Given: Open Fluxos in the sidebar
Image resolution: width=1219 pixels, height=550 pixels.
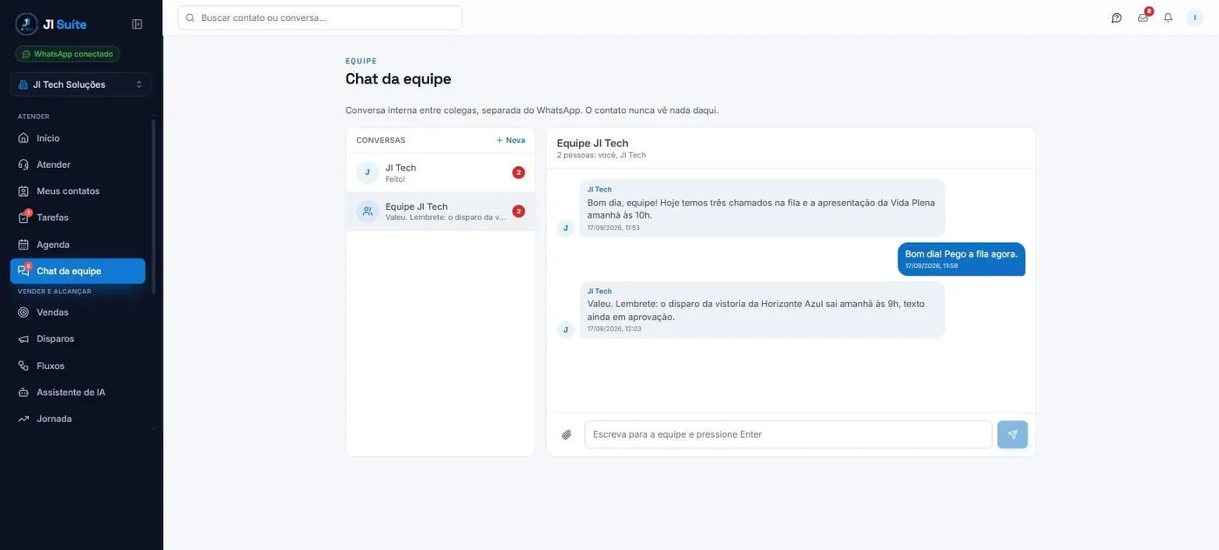Looking at the screenshot, I should coord(77,366).
